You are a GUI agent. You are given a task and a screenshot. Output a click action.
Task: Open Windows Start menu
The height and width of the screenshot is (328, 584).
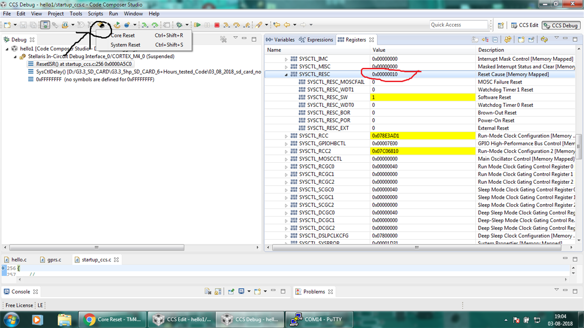tap(10, 319)
